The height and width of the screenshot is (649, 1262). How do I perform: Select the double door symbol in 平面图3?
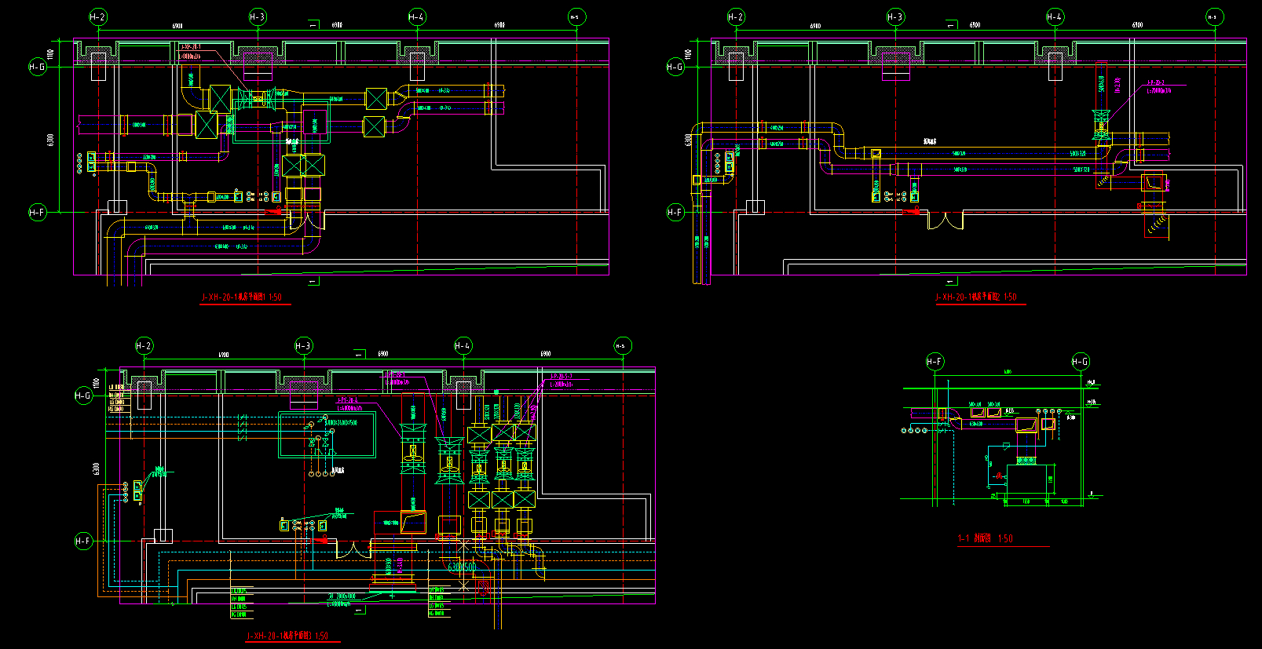[354, 549]
